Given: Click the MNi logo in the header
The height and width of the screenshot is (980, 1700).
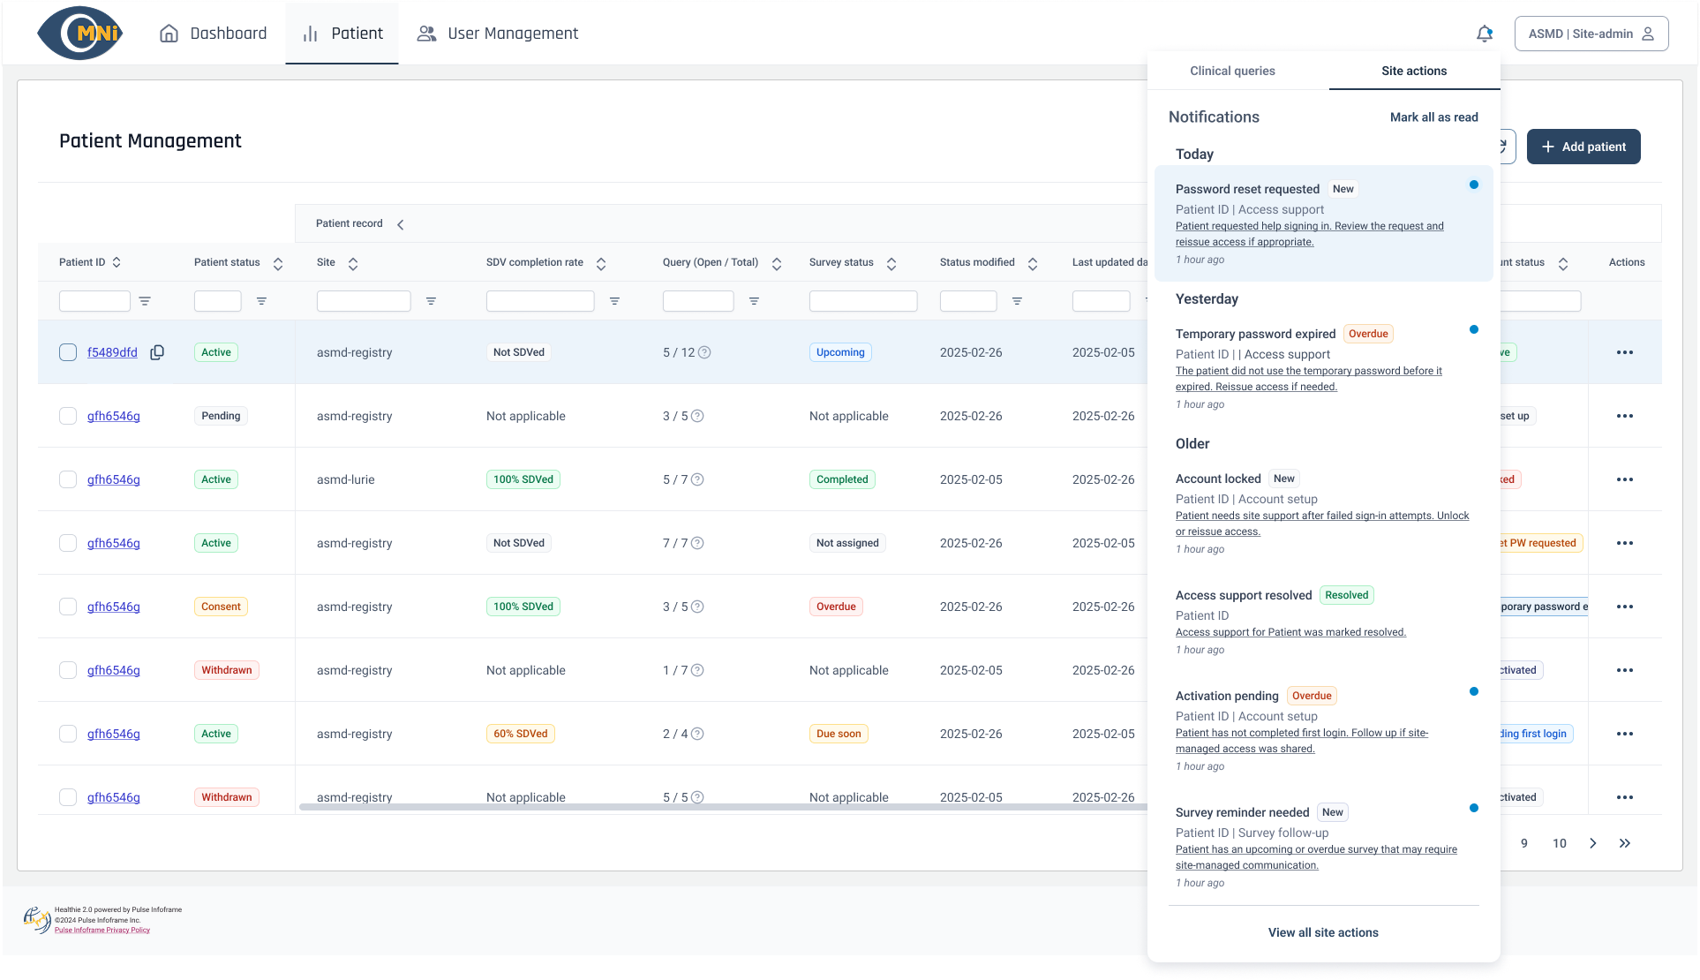Looking at the screenshot, I should click(79, 34).
